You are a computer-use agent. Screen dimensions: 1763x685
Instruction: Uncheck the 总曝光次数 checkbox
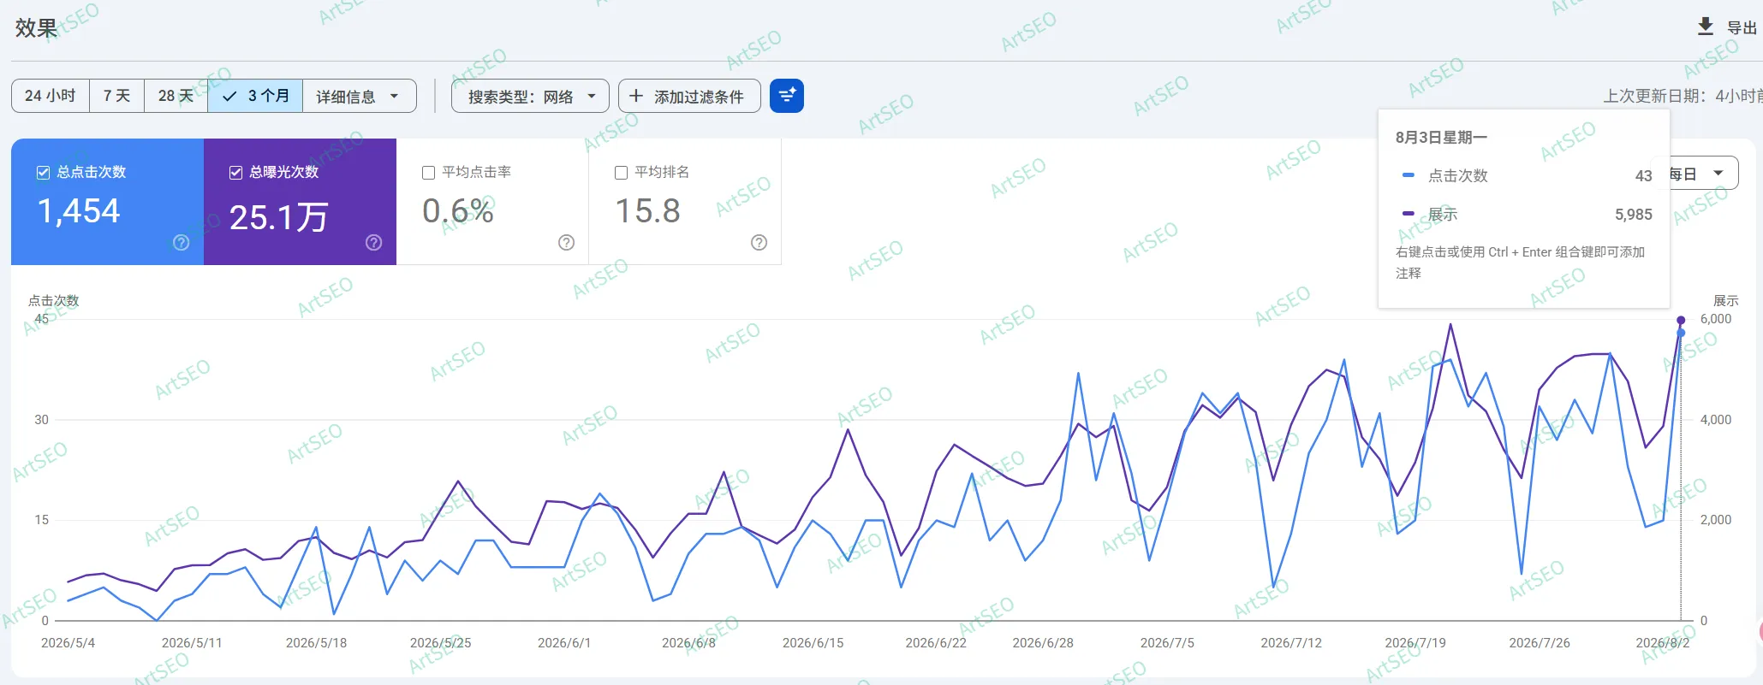235,173
